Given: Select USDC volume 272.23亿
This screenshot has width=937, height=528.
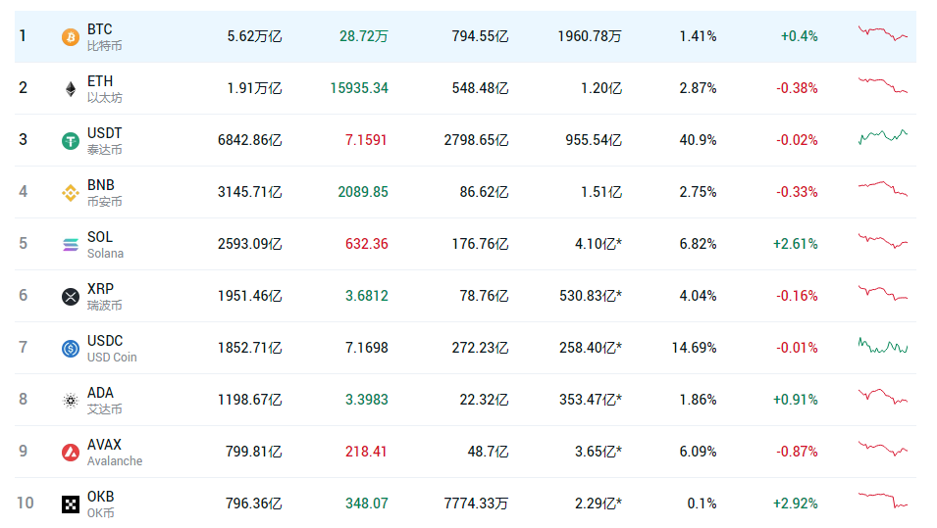Looking at the screenshot, I should (480, 348).
